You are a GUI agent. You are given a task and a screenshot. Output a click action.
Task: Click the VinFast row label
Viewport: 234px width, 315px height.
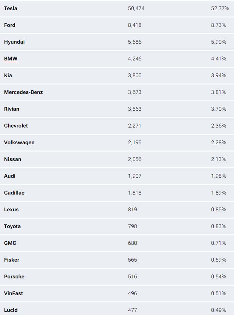coord(13,293)
